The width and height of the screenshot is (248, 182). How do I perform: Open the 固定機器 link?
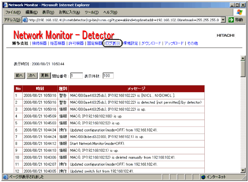pyautogui.click(x=94, y=43)
